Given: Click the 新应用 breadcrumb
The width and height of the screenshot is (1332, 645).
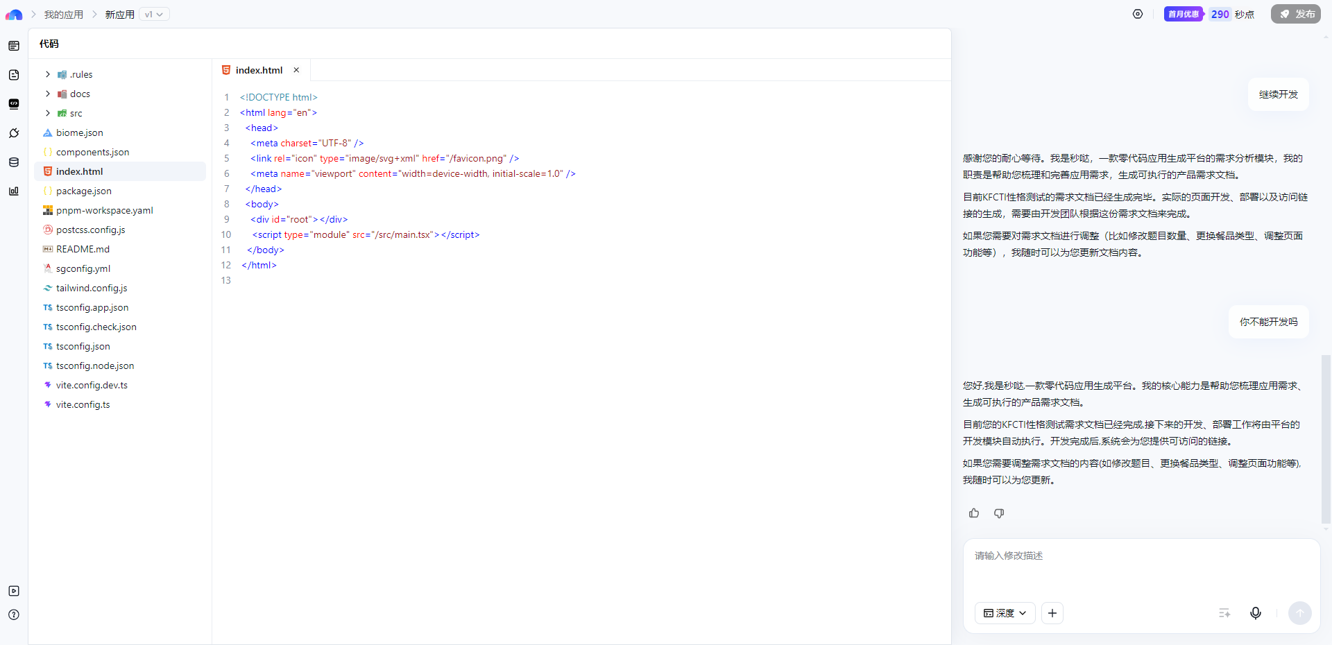Looking at the screenshot, I should [x=120, y=15].
